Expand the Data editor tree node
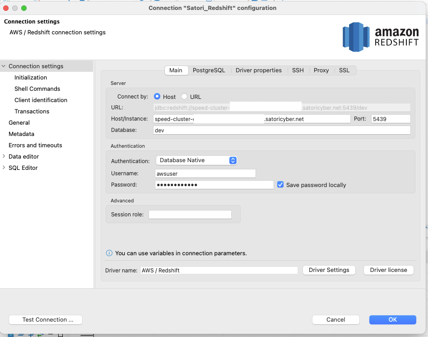The image size is (428, 337). [4, 156]
